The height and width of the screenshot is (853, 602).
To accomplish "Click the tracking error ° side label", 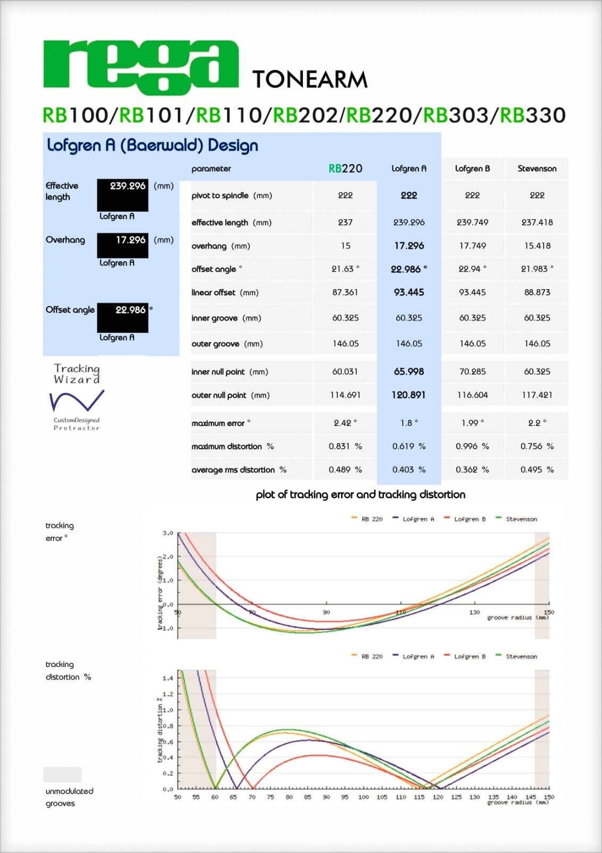I will [x=60, y=532].
